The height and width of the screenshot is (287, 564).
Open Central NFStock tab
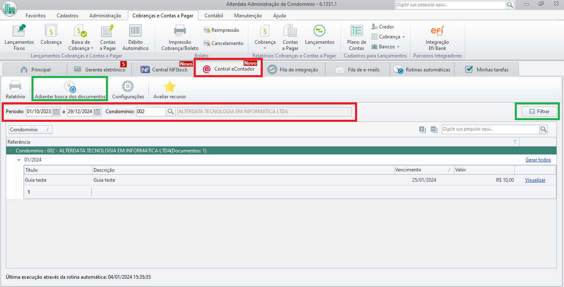coord(163,69)
